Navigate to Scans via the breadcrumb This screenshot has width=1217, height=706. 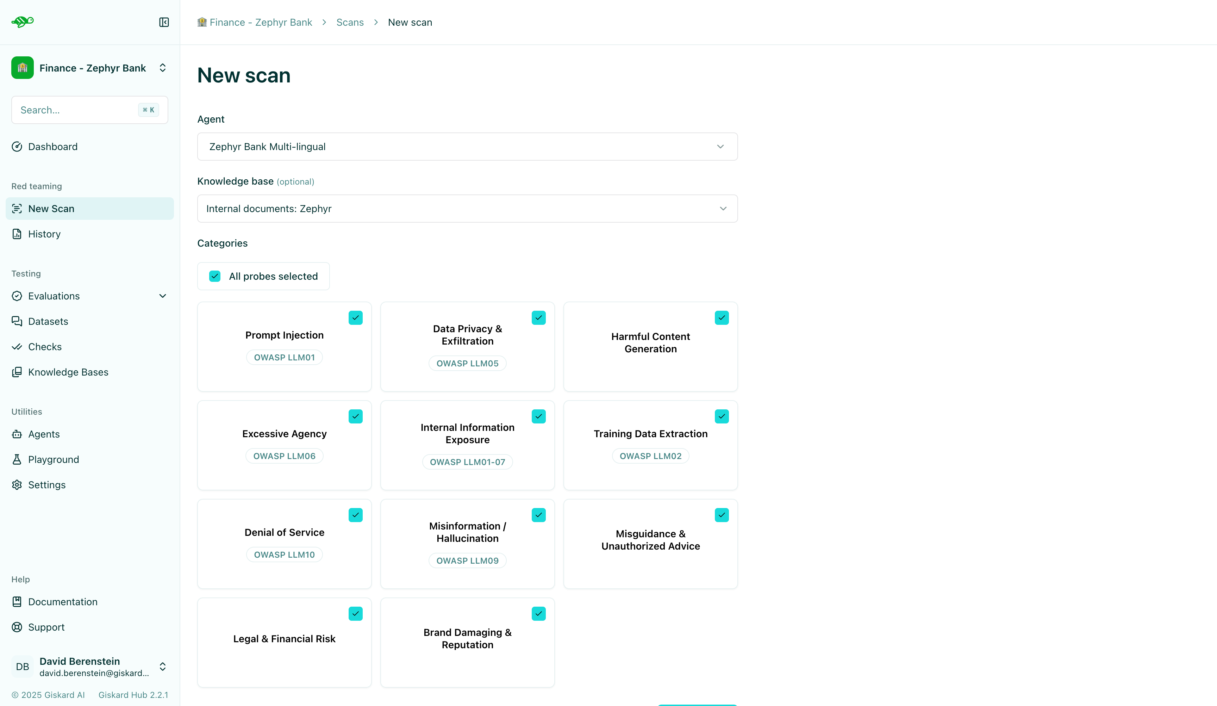click(x=349, y=22)
